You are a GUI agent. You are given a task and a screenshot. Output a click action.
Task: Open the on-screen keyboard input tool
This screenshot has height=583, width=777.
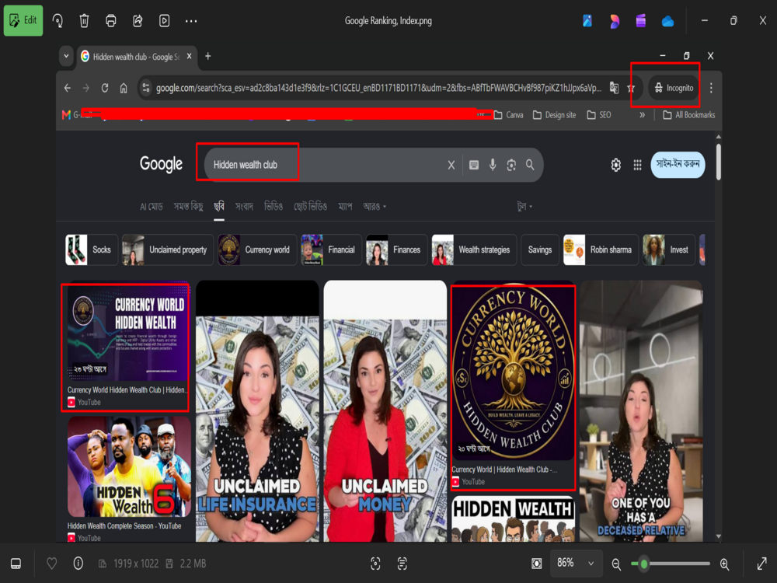click(474, 165)
